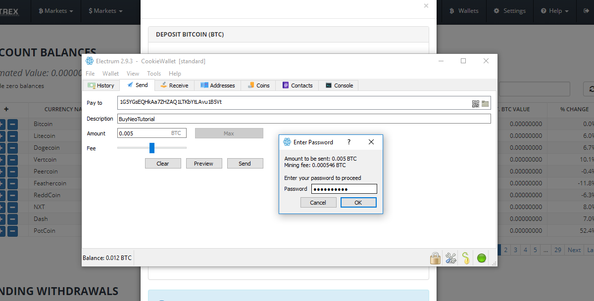594x301 pixels.
Task: Click the minus button in the Bitcoin row
Action: click(x=13, y=124)
